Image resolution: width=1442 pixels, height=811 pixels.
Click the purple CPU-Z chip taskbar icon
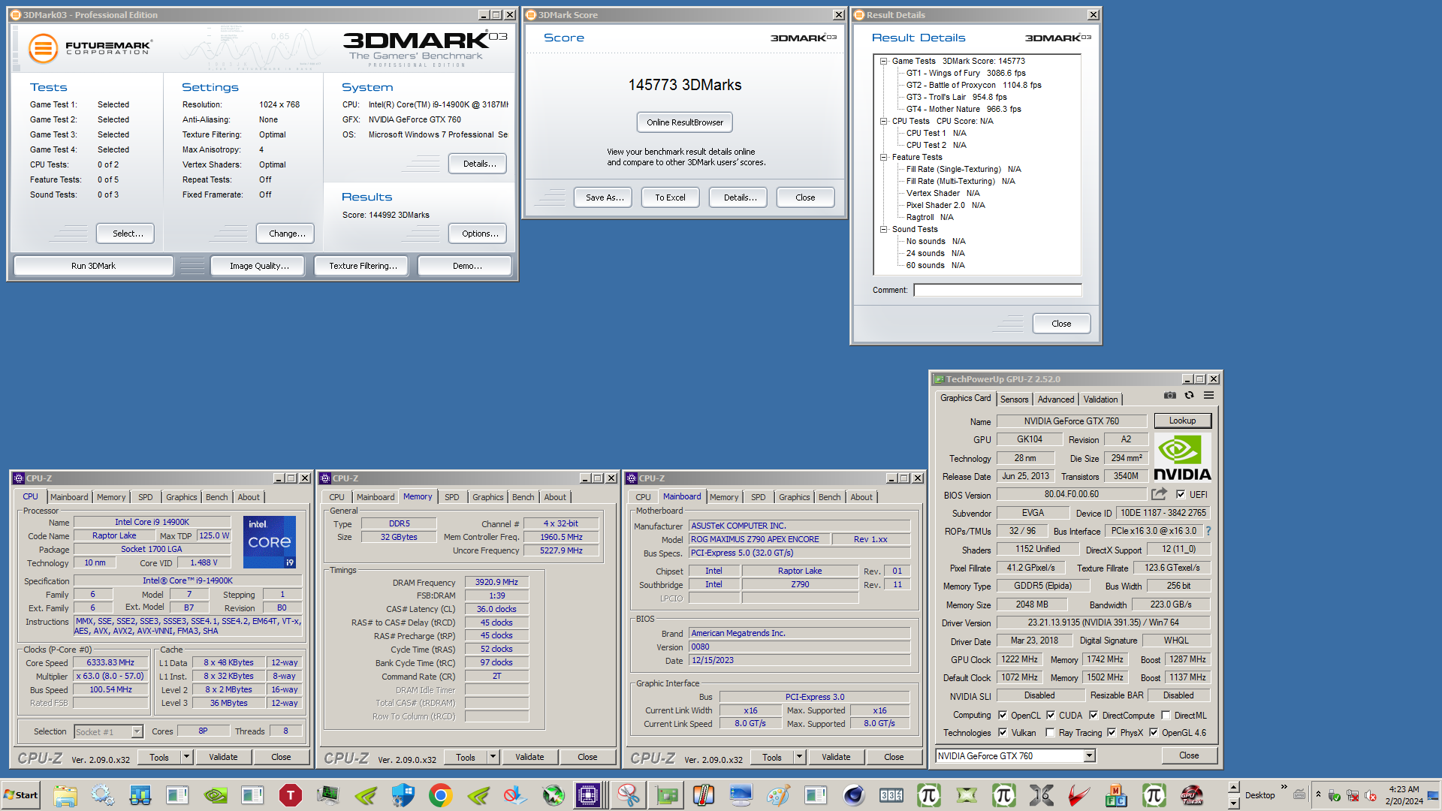[588, 795]
